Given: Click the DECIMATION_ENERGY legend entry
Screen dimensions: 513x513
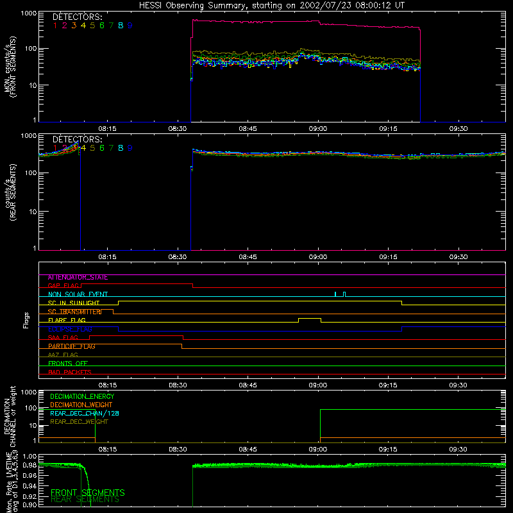Looking at the screenshot, I should click(x=82, y=396).
